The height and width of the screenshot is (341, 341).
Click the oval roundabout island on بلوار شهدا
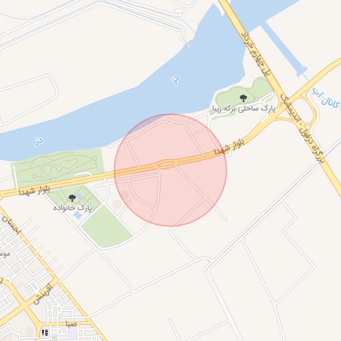click(x=166, y=165)
